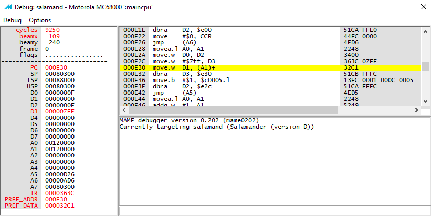Select disassembly line 000E22 move to CCR
The height and width of the screenshot is (216, 431).
270,36
